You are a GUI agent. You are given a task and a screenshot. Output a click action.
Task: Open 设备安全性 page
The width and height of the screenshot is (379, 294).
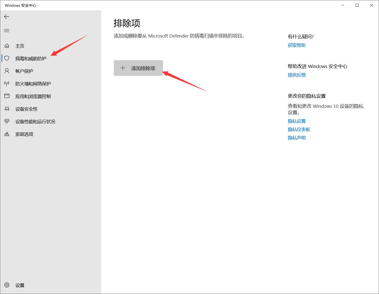click(50, 109)
